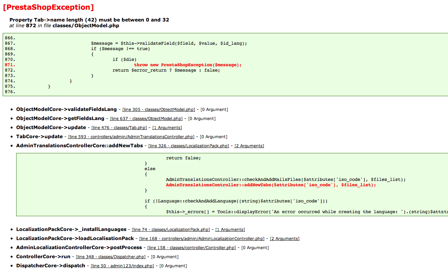Click highlighted line number 871
This screenshot has width=448, height=273.
10,65
